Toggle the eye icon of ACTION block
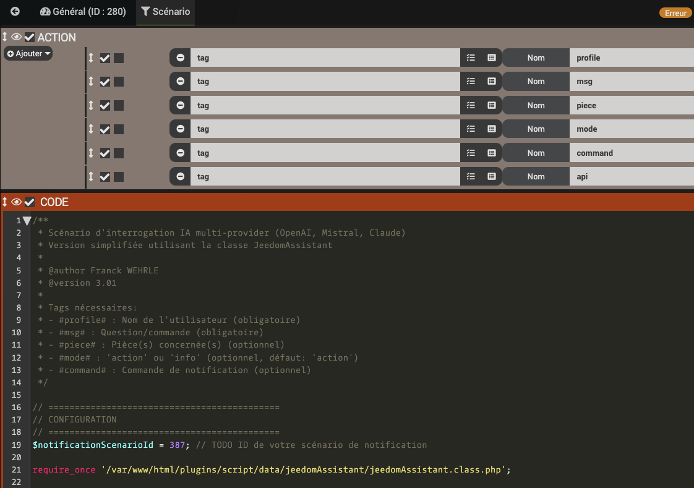The image size is (694, 488). (16, 37)
